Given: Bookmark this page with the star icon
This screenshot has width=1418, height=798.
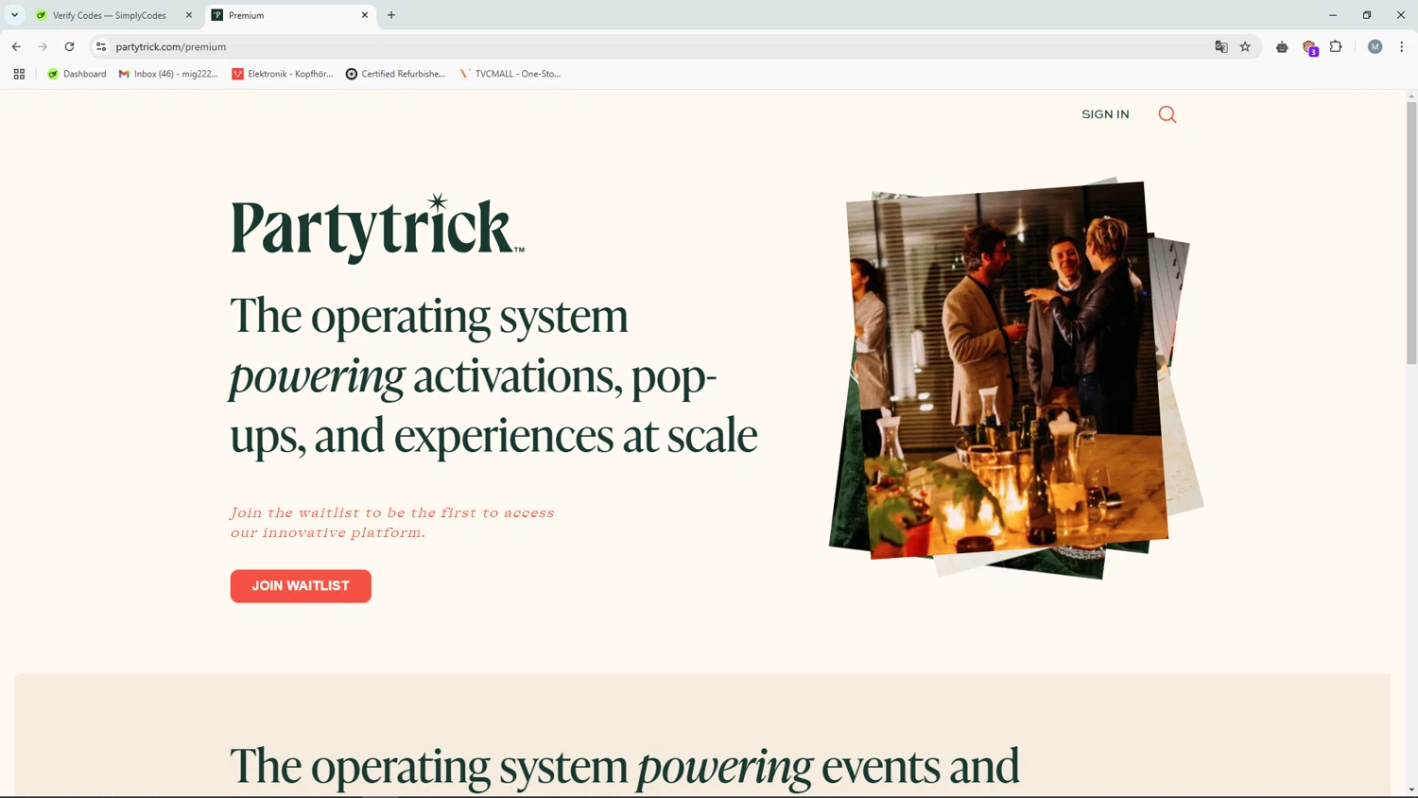Looking at the screenshot, I should pos(1245,46).
